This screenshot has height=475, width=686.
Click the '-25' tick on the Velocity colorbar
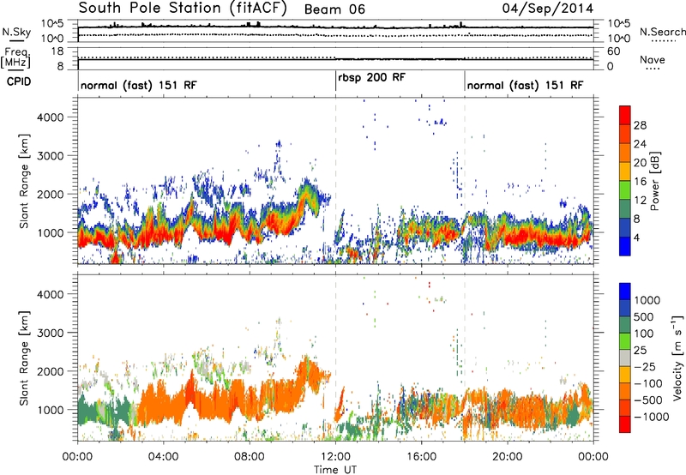point(644,366)
